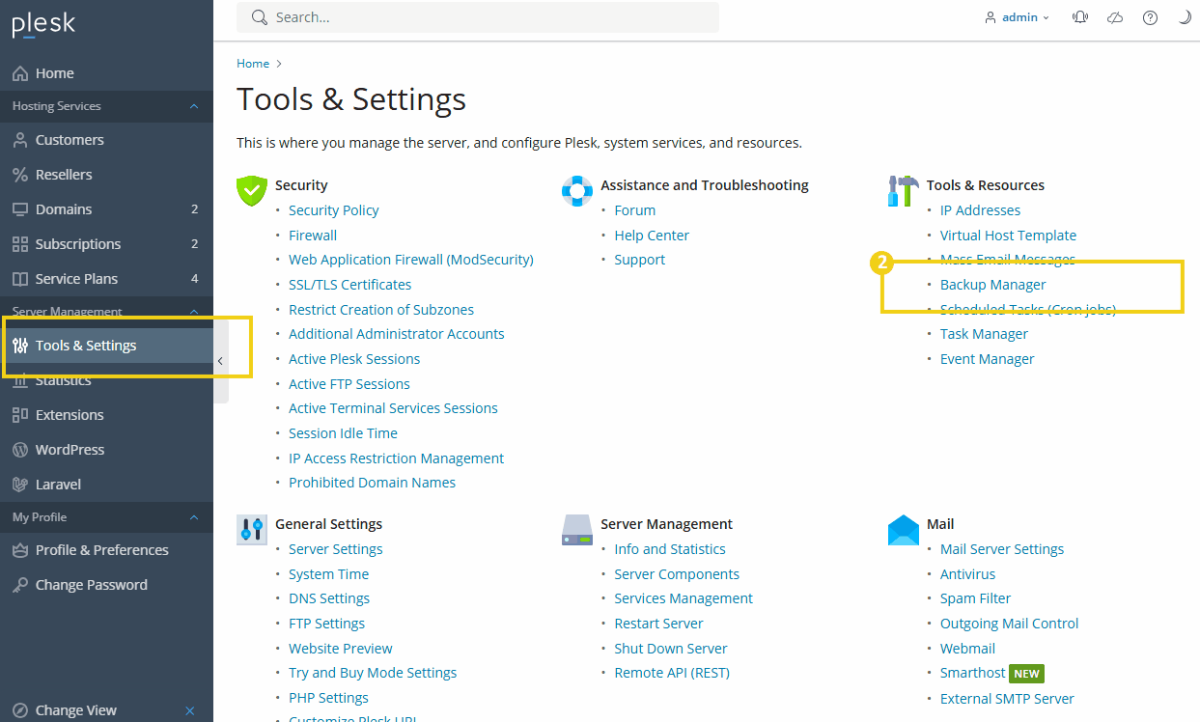This screenshot has width=1200, height=722.
Task: Click the Tools & Resources hammer icon
Action: [x=903, y=190]
